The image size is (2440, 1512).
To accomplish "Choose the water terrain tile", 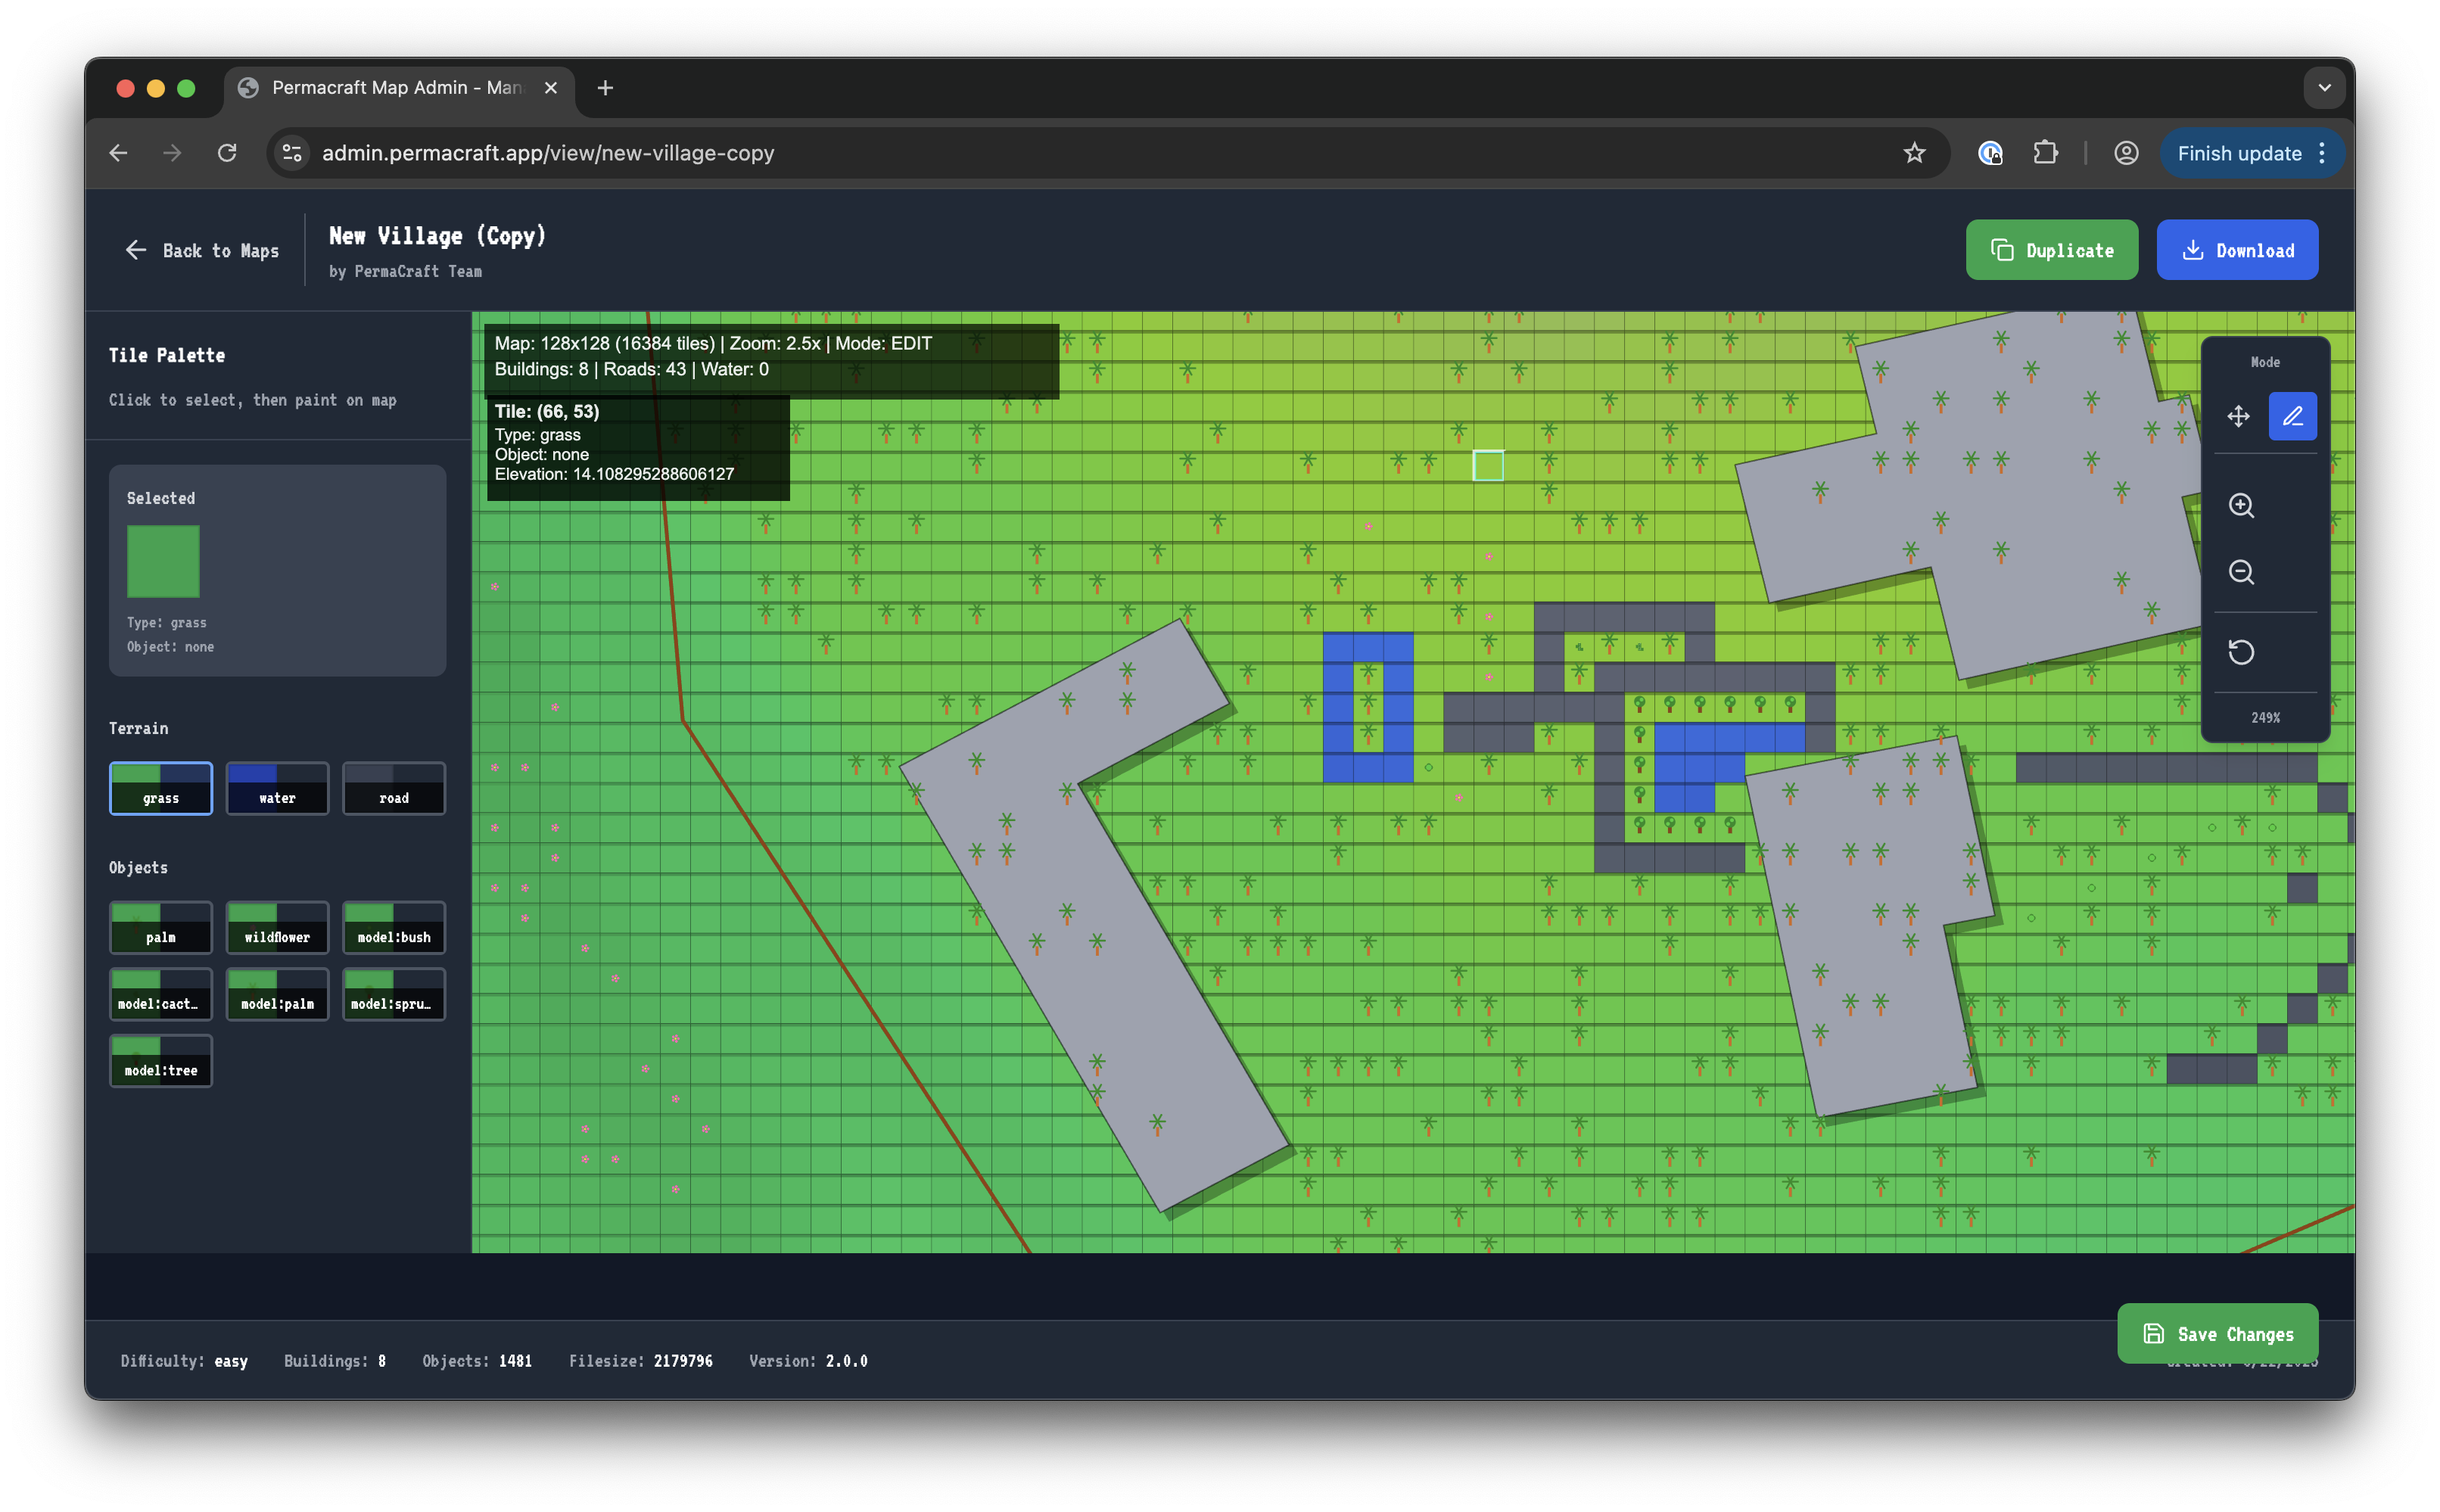I will click(x=277, y=788).
